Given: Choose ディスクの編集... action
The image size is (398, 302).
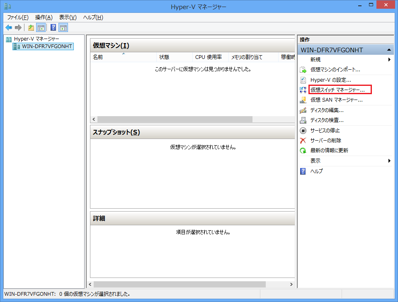Looking at the screenshot, I should click(x=327, y=110).
